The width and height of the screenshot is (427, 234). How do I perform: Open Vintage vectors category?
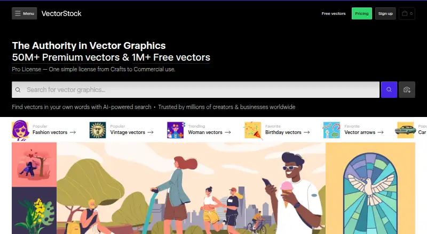pyautogui.click(x=128, y=132)
